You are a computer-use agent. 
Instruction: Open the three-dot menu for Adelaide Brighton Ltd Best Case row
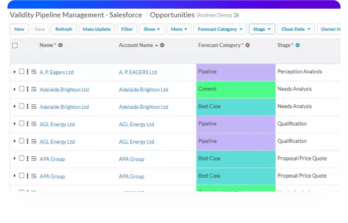coord(27,107)
